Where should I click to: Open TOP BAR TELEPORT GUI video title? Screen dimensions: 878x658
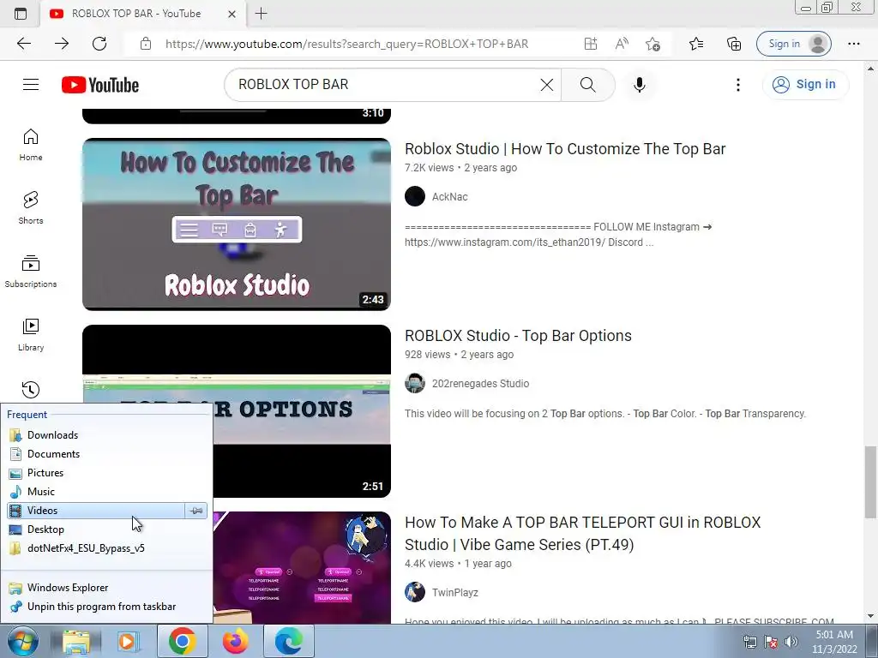tap(582, 533)
